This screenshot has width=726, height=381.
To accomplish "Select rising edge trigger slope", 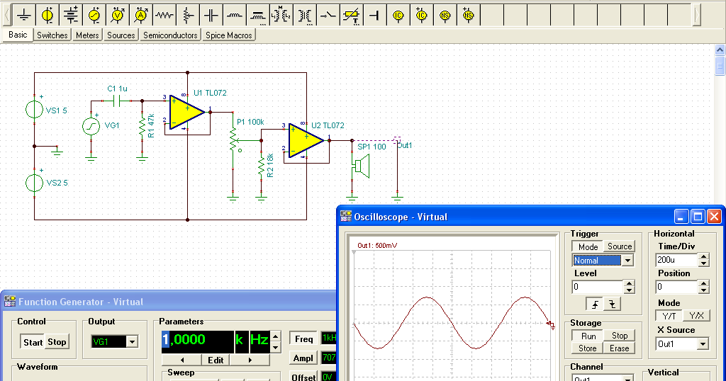I will pyautogui.click(x=595, y=305).
